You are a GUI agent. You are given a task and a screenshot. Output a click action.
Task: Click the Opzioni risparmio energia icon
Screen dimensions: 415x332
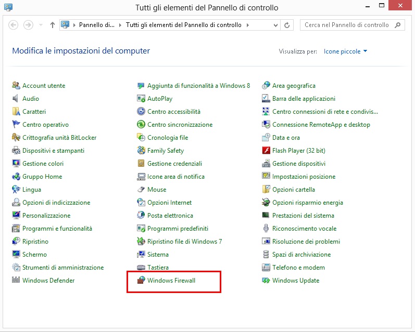(266, 203)
